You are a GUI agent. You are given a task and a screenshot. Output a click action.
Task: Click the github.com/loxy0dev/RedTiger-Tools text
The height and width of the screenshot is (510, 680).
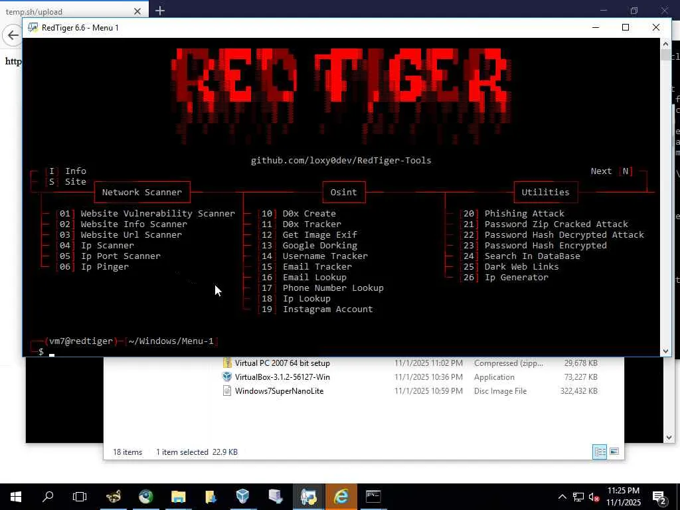341,161
